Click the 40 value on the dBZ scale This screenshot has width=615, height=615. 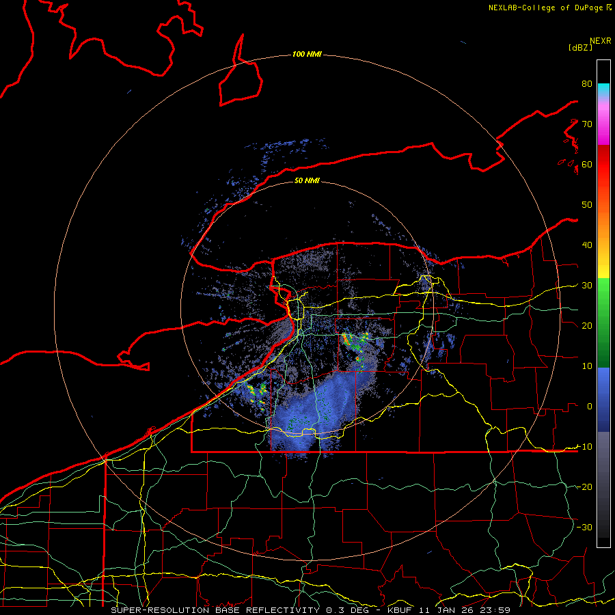(587, 245)
